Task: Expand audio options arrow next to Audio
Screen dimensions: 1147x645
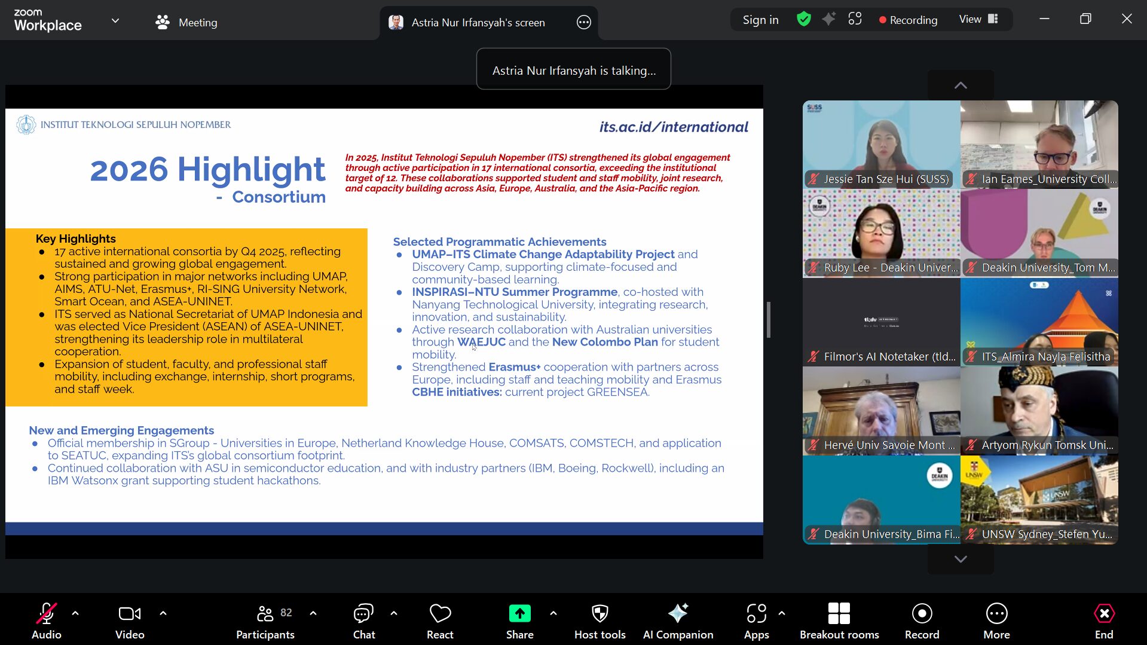Action: tap(75, 613)
